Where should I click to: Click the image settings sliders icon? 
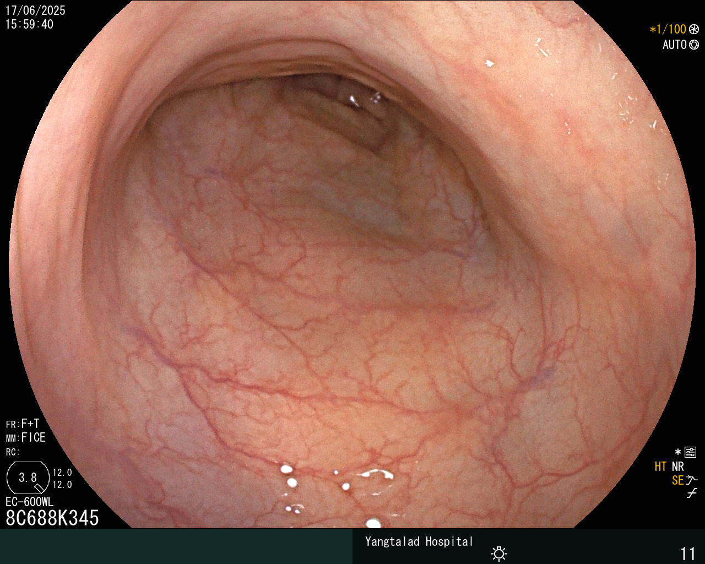[x=691, y=453]
